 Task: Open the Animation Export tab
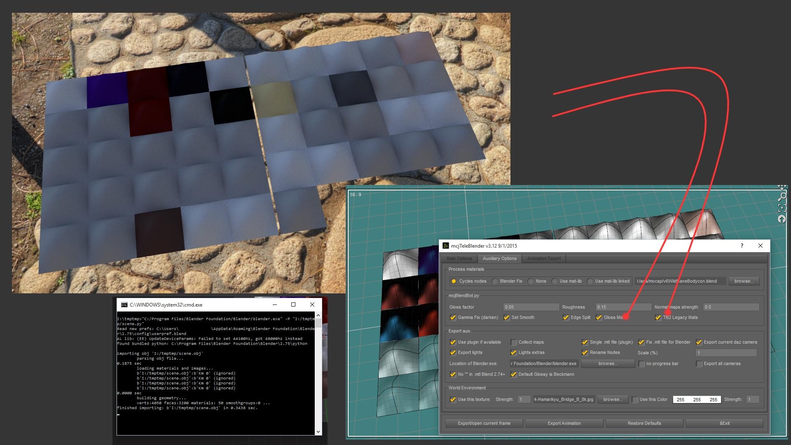544,259
